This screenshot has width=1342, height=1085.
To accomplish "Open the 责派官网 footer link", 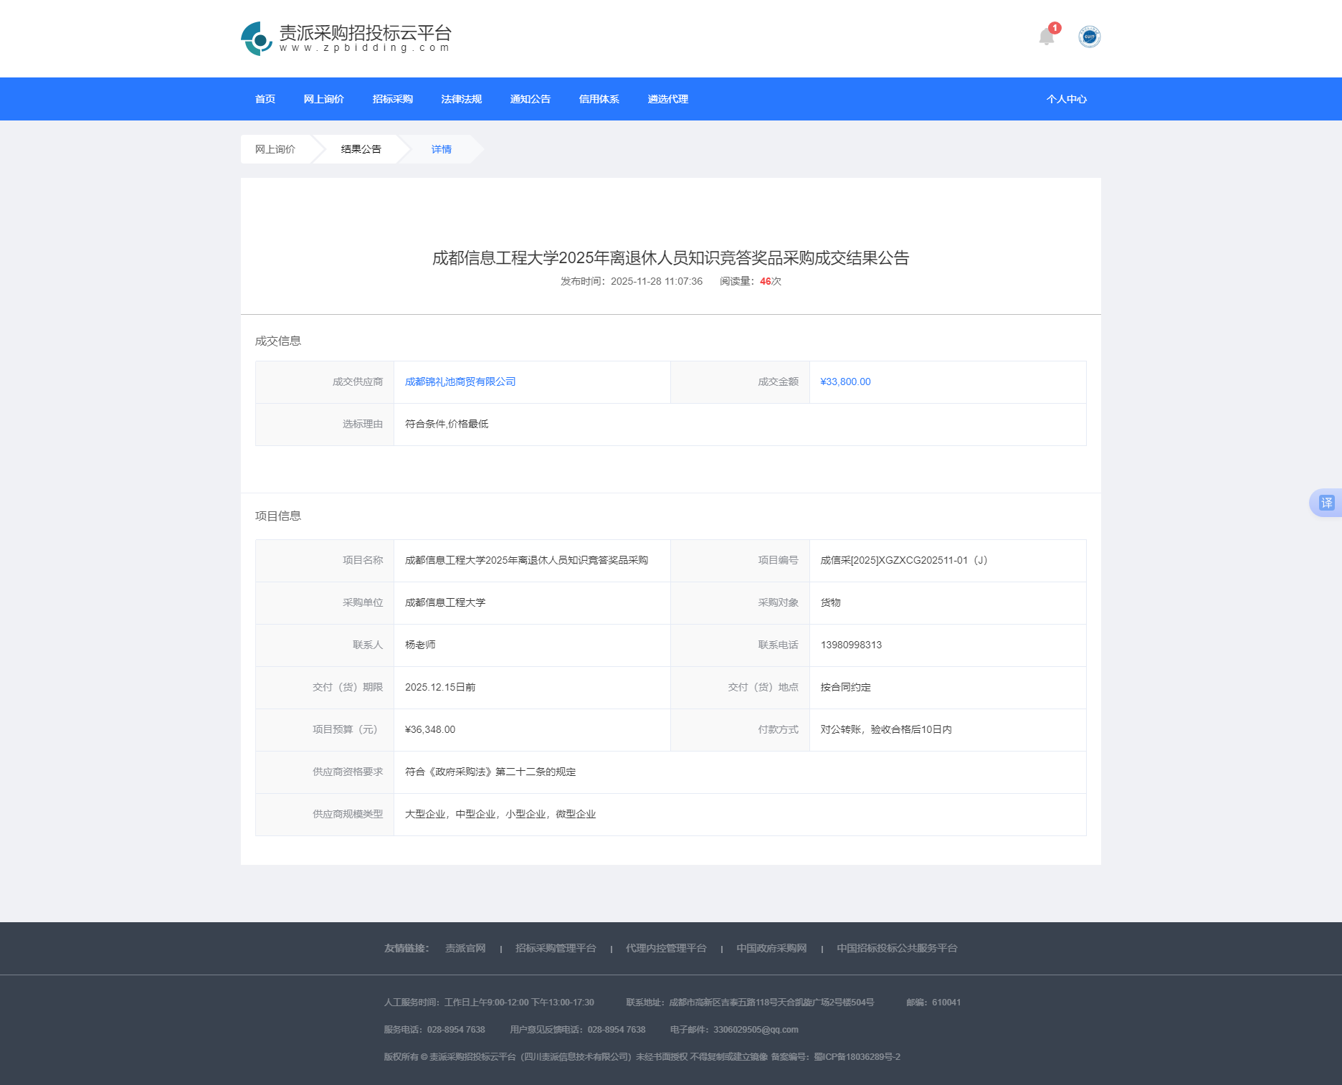I will 465,948.
